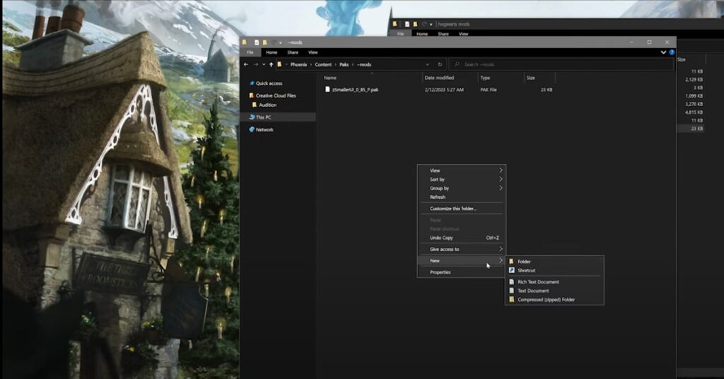
Task: Click the Search ~mods input field
Action: pyautogui.click(x=561, y=64)
